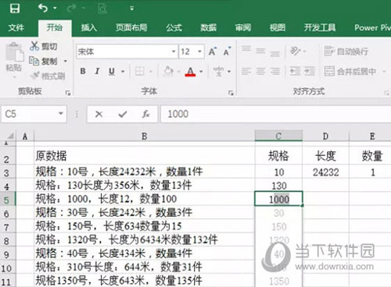This screenshot has width=391, height=287.
Task: Click the decrease indent icon
Action: pyautogui.click(x=295, y=71)
